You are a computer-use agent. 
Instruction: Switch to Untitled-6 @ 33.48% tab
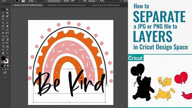(x=105, y=5)
